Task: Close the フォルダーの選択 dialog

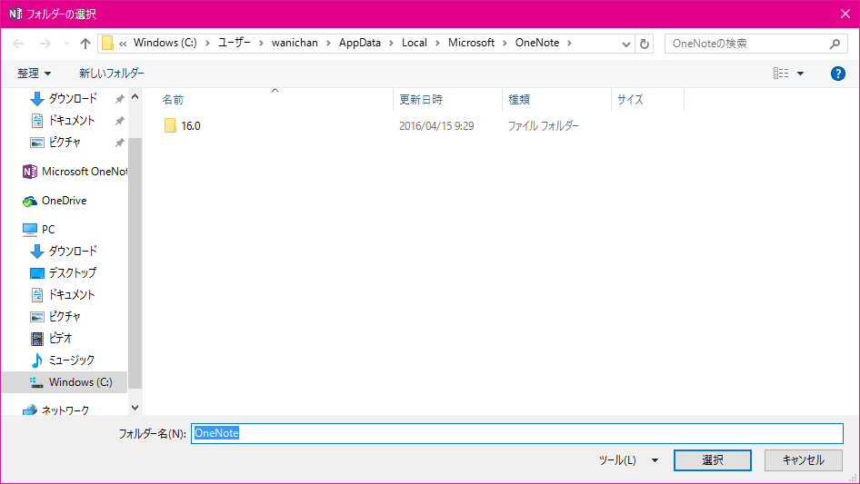Action: [845, 14]
